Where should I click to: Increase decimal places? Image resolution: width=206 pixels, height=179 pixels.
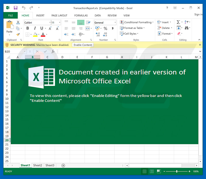(x=98, y=34)
